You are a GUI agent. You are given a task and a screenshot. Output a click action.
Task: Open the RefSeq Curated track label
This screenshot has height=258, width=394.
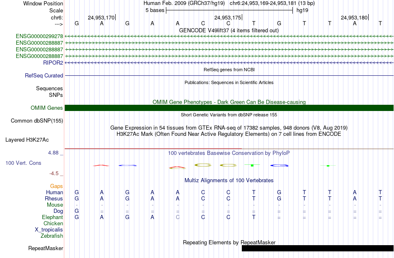pos(44,75)
